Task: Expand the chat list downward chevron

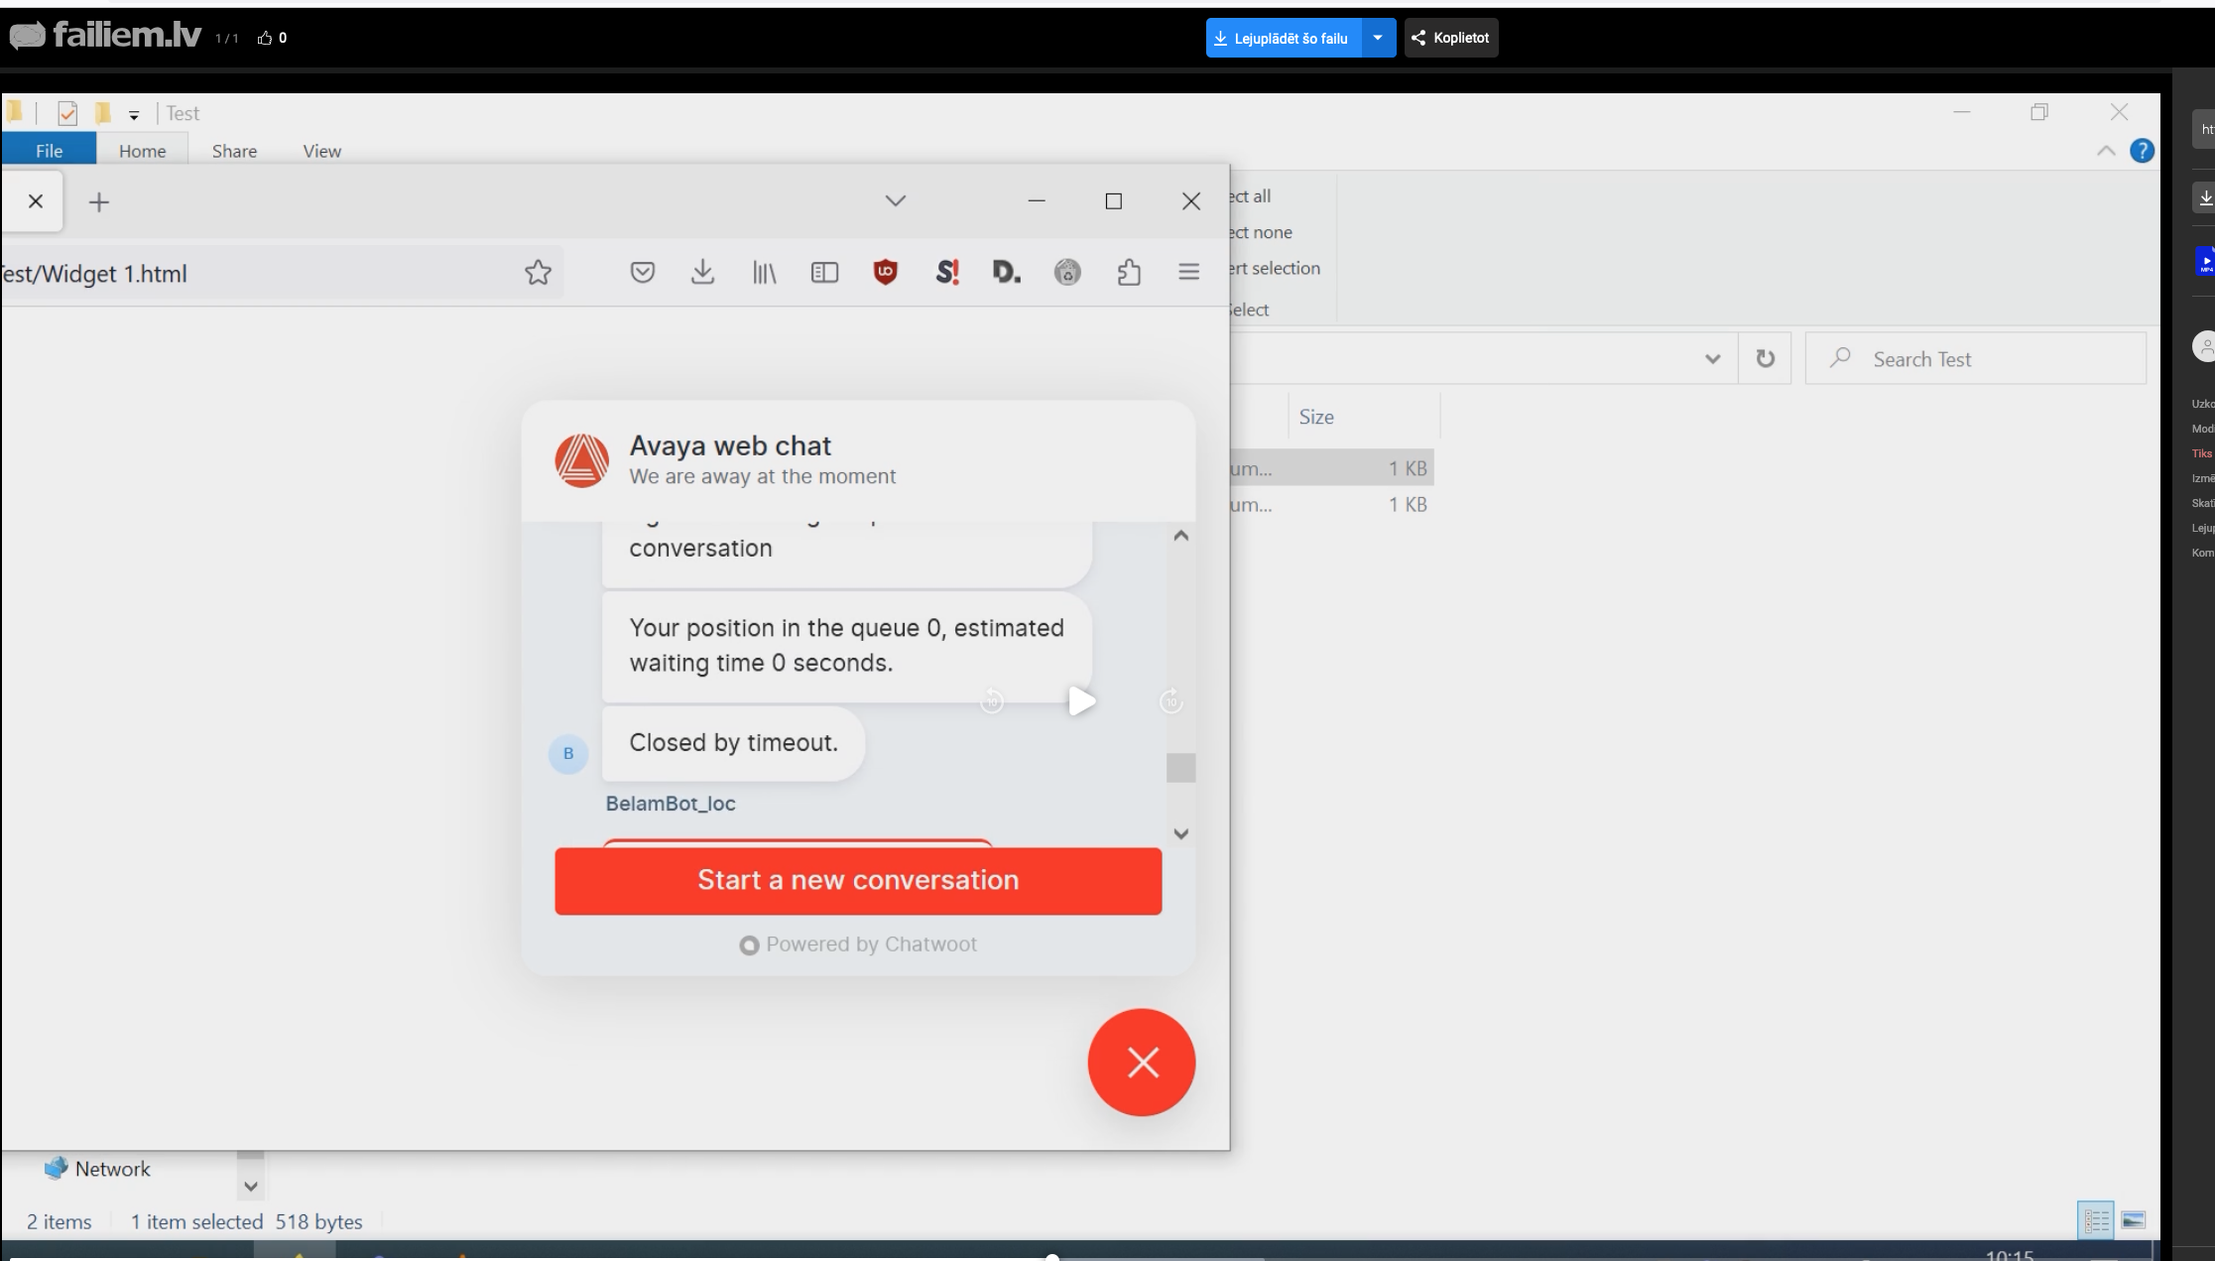Action: pos(1179,833)
